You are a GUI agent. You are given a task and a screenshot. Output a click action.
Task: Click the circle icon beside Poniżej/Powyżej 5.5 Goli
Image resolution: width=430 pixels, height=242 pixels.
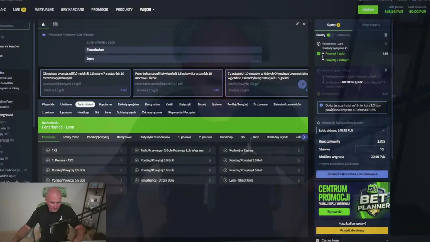pos(48,180)
